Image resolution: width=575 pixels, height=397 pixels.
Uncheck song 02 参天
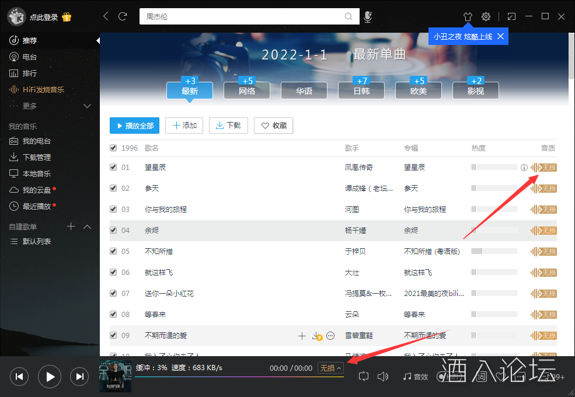point(113,188)
